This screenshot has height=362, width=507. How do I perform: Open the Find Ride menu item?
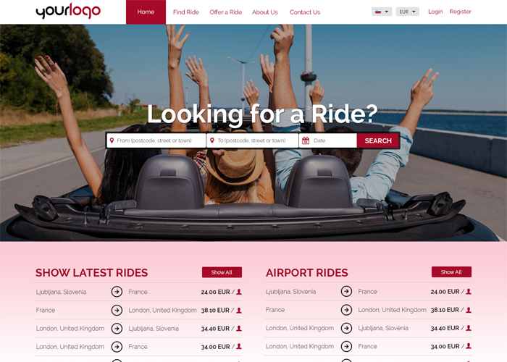tap(186, 12)
